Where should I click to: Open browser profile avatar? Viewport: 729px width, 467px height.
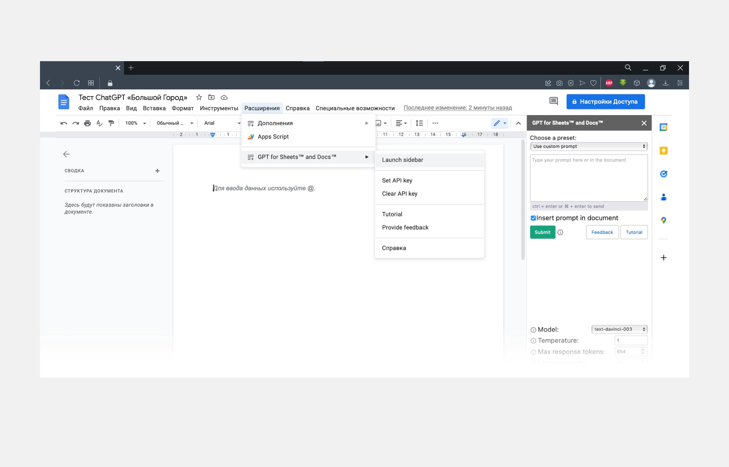click(651, 83)
